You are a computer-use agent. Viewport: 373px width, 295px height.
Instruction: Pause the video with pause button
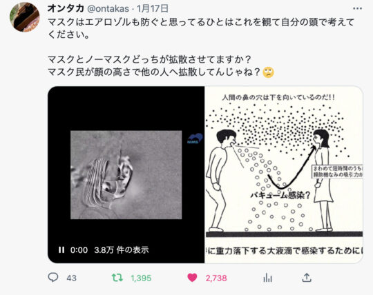point(61,250)
